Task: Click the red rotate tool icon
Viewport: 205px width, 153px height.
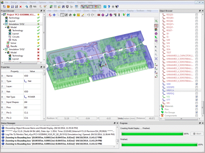Action: tap(50, 15)
